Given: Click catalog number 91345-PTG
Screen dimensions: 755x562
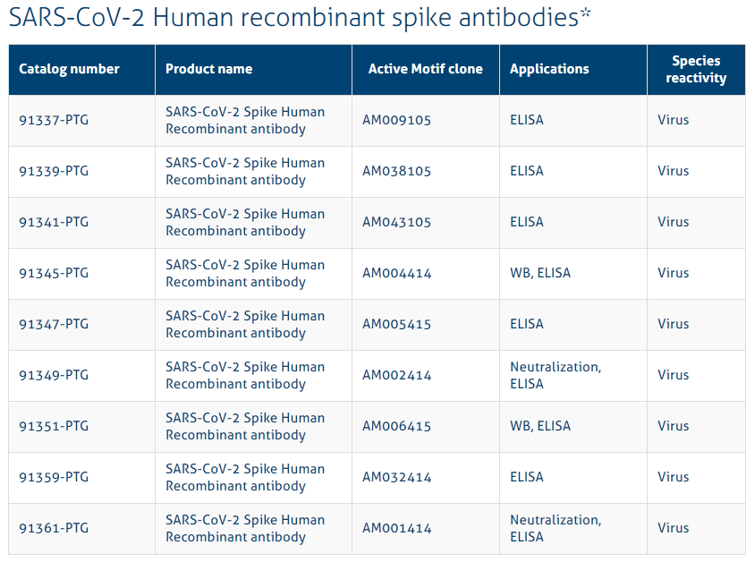Looking at the screenshot, I should [x=54, y=273].
